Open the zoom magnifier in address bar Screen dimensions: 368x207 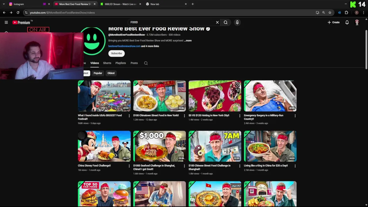click(x=323, y=13)
